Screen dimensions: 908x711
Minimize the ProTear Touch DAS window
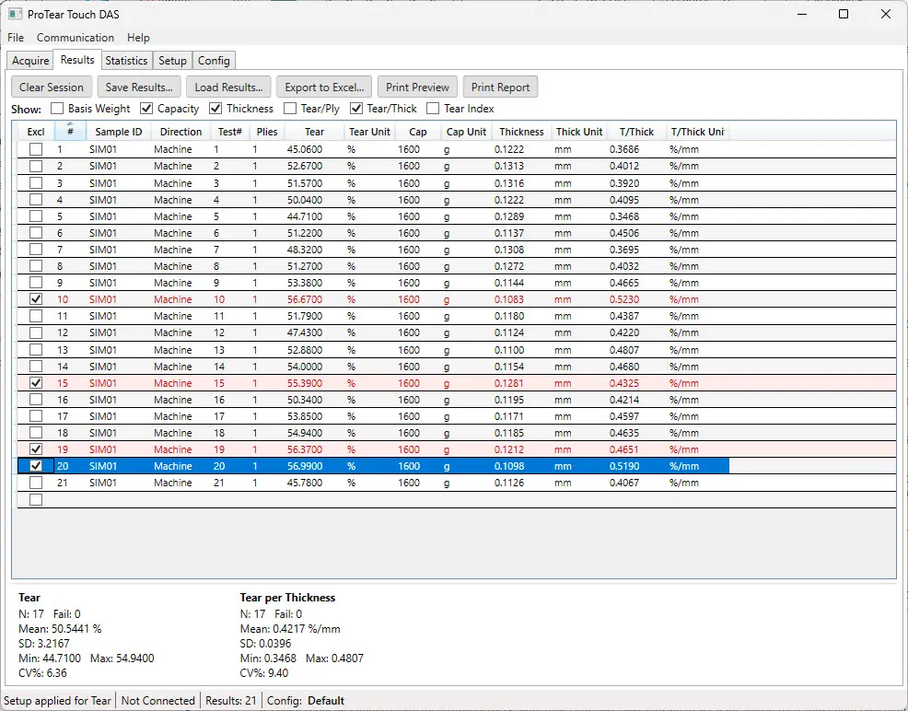pos(802,14)
